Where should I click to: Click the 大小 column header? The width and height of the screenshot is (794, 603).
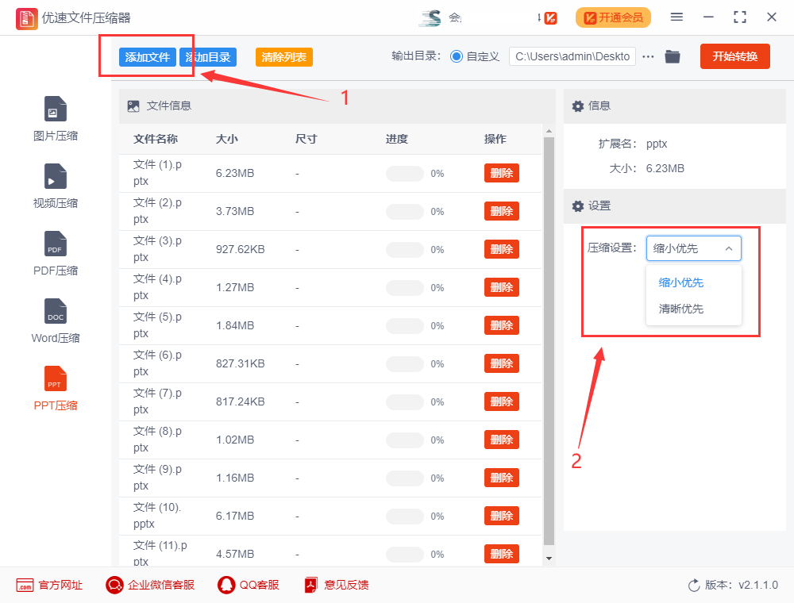227,139
